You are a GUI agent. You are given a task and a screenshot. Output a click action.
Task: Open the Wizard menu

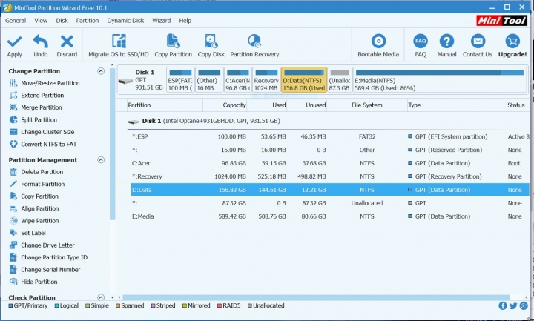(x=162, y=21)
